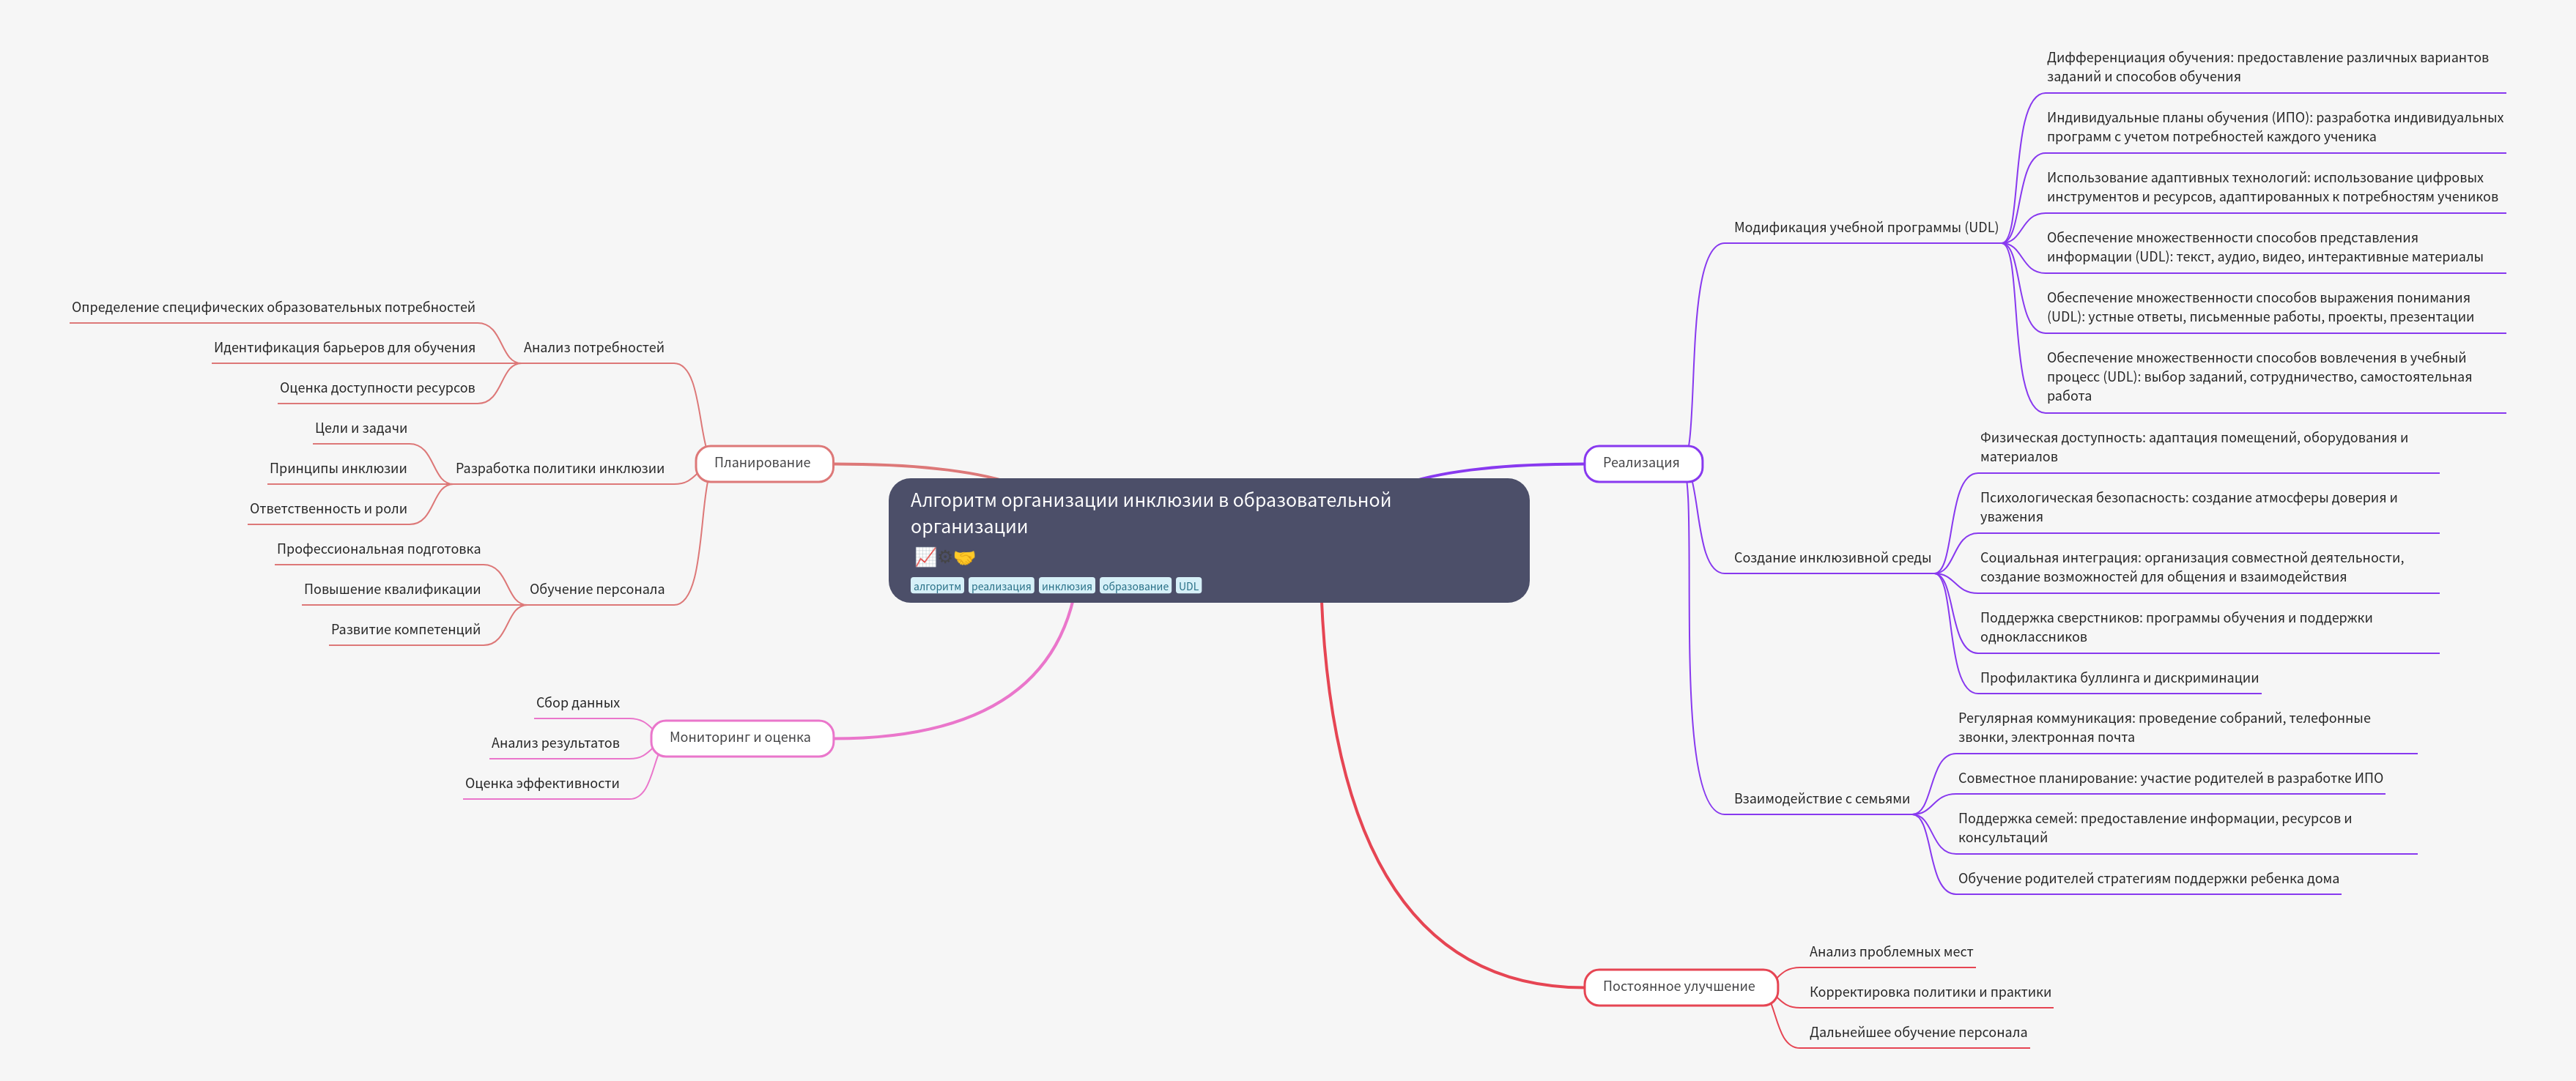Click the handshake emoji in central node
Screen dimensions: 2576x1081
click(964, 557)
